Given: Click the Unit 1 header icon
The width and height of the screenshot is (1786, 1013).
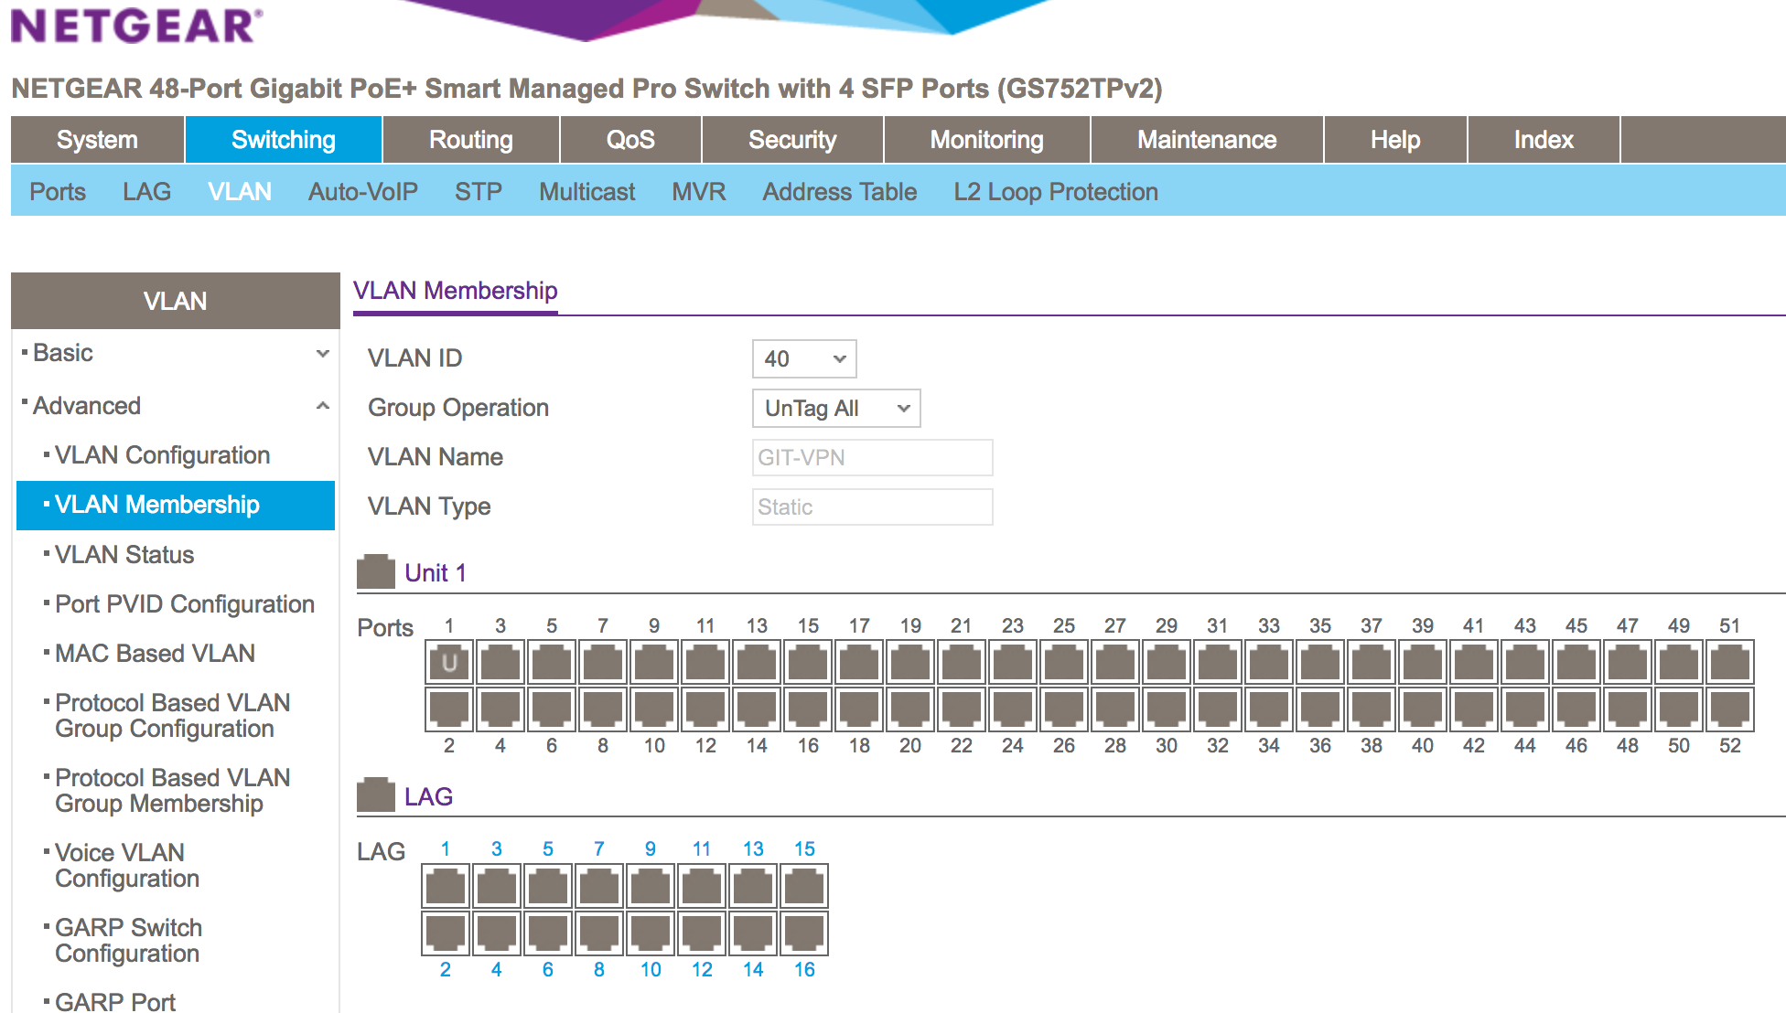Looking at the screenshot, I should pyautogui.click(x=375, y=571).
